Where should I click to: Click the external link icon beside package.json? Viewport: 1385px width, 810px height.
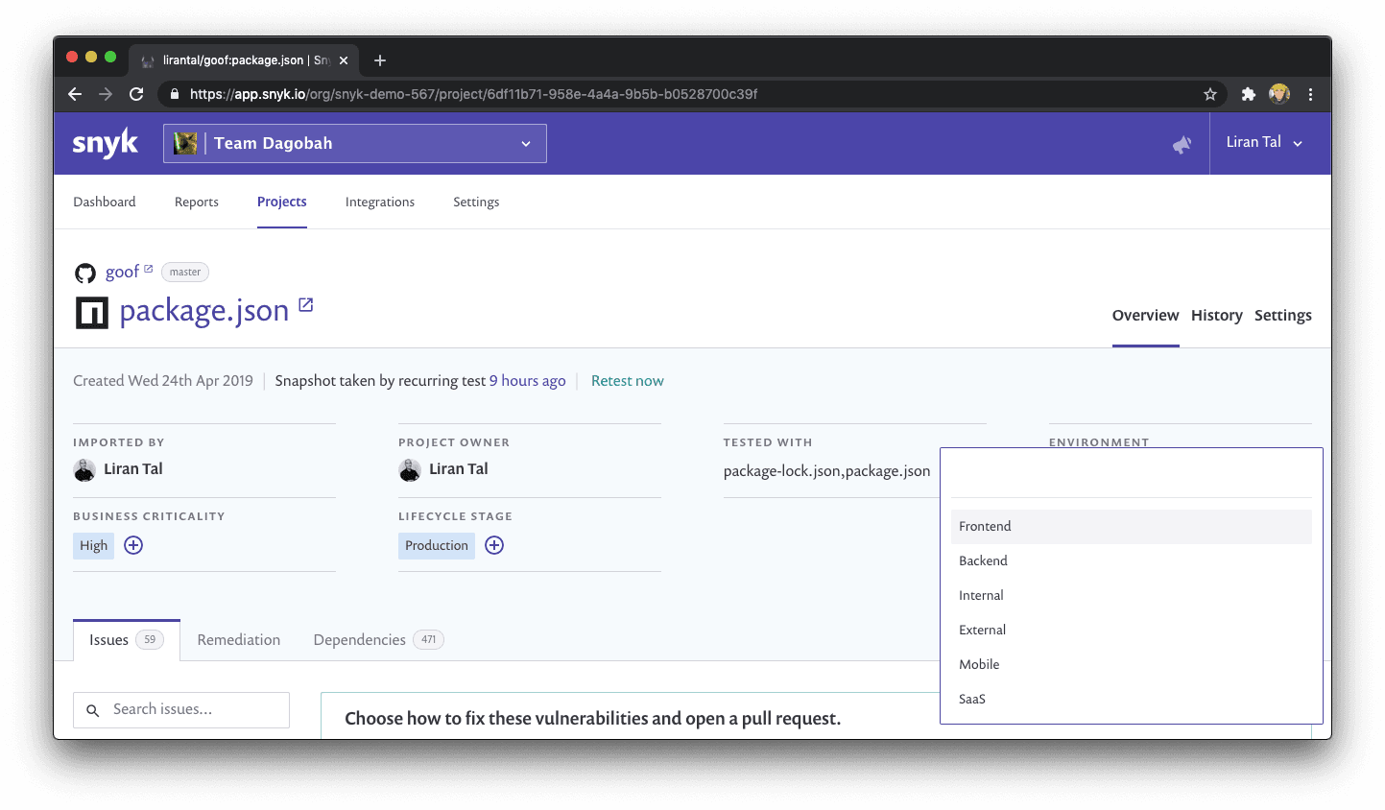pyautogui.click(x=306, y=304)
